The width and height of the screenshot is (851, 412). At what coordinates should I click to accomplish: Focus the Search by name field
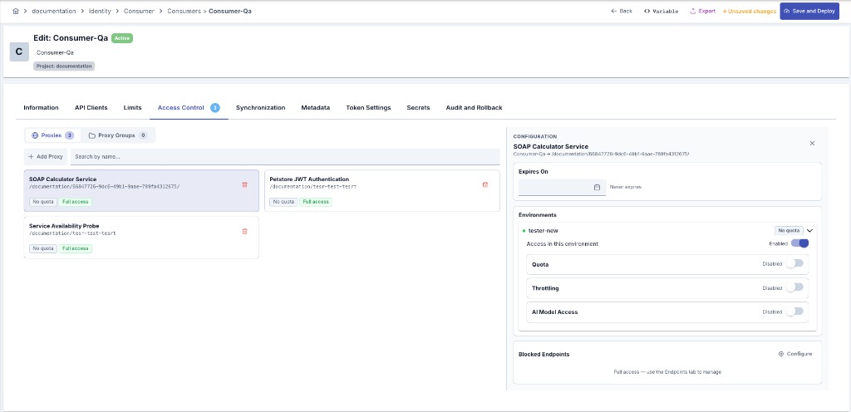coord(285,157)
